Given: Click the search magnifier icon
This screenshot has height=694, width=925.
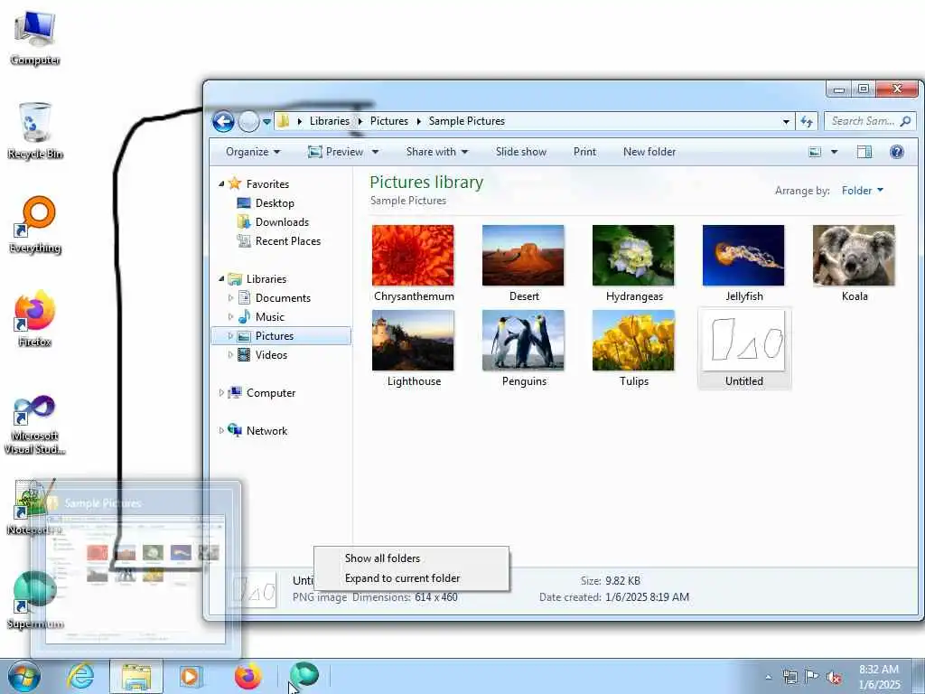Looking at the screenshot, I should click(x=905, y=121).
